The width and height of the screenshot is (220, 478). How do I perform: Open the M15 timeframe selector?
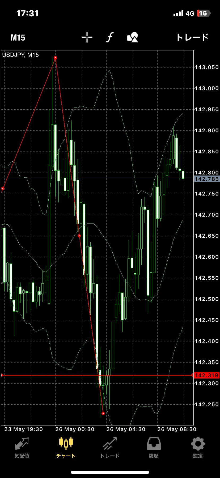click(18, 38)
